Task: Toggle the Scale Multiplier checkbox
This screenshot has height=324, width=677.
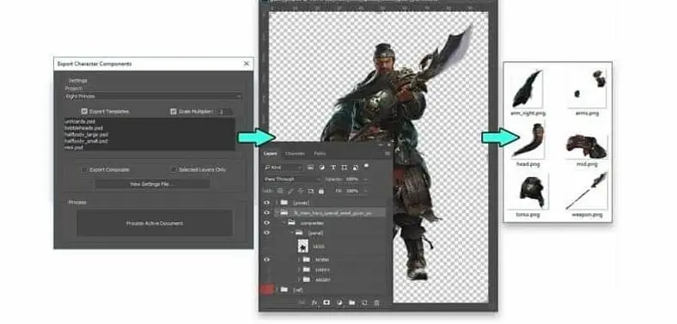Action: point(174,112)
